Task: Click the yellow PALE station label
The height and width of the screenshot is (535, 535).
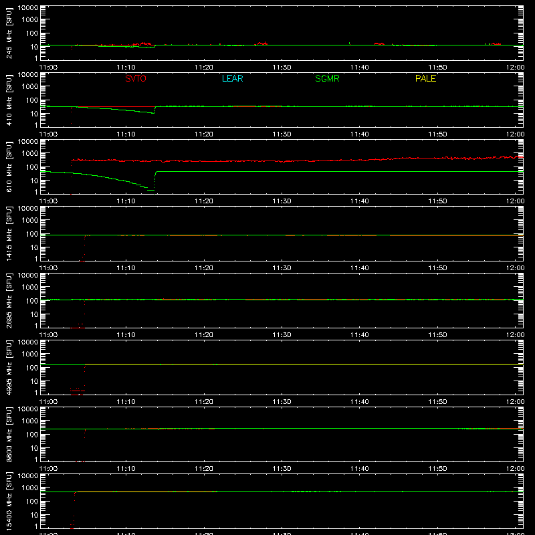Action: (x=425, y=78)
